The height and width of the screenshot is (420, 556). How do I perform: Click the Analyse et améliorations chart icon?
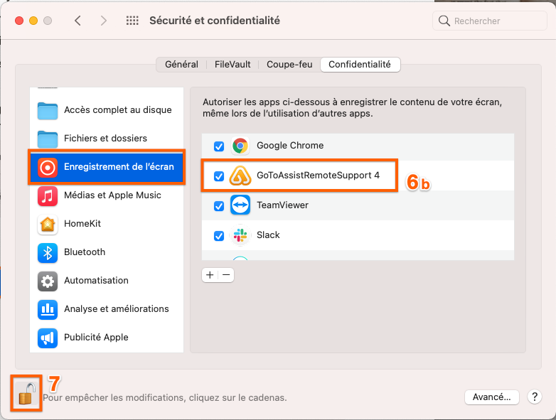click(x=48, y=309)
